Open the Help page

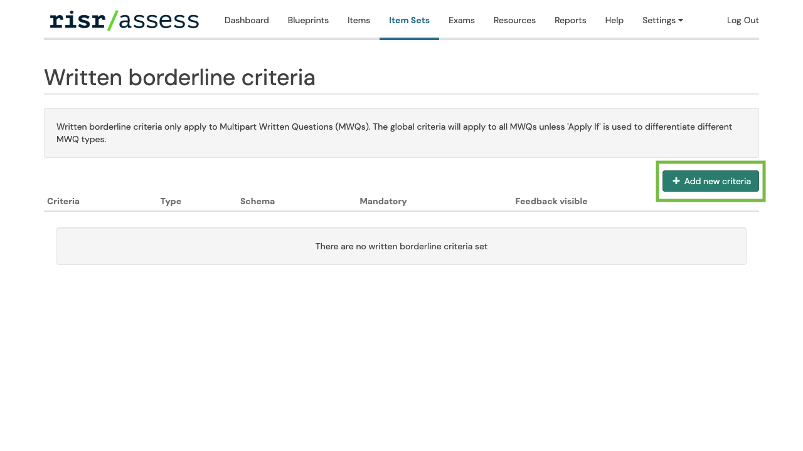(x=614, y=20)
